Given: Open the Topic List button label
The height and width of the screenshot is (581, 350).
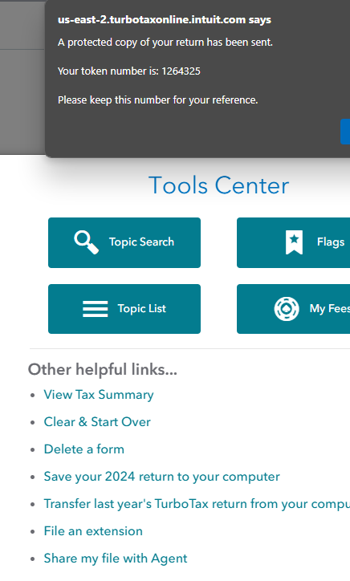Looking at the screenshot, I should pos(141,309).
